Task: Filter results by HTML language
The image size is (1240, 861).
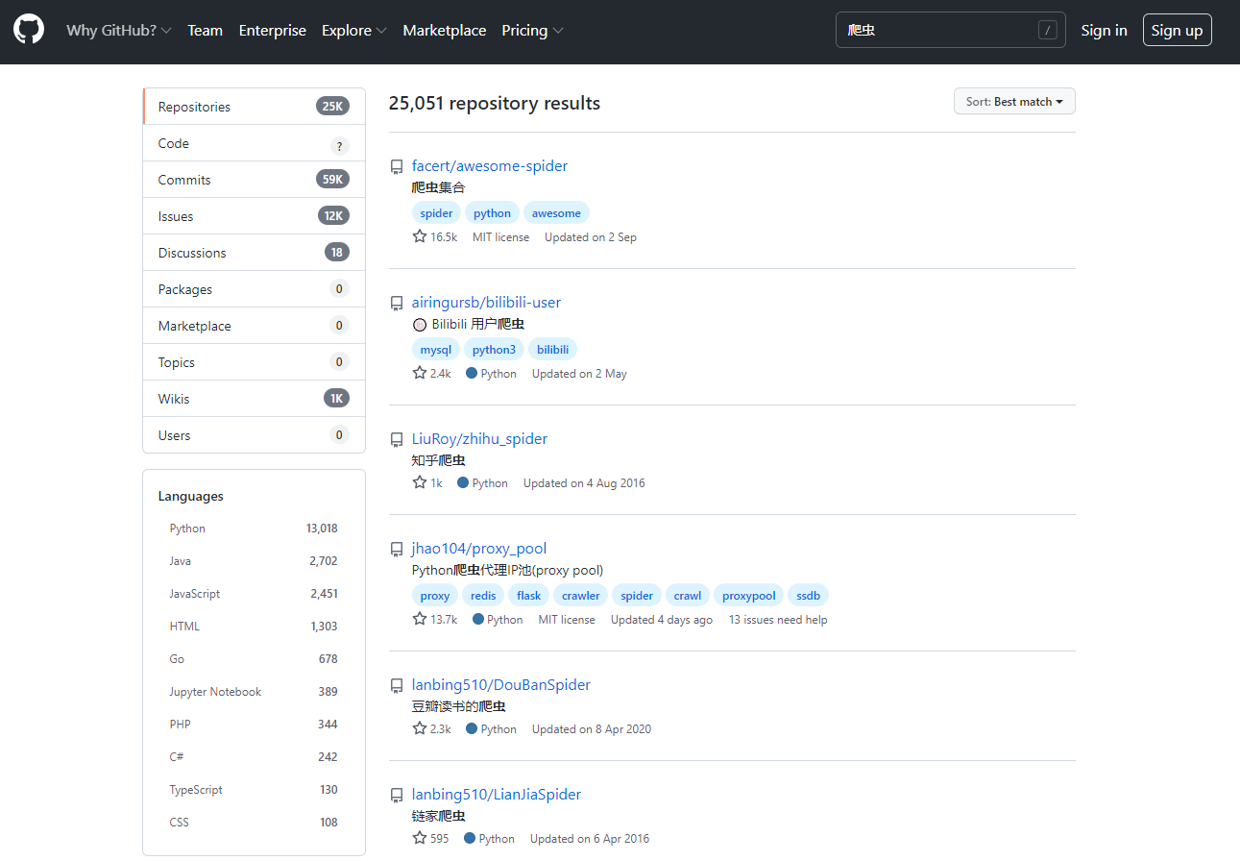Action: point(254,627)
